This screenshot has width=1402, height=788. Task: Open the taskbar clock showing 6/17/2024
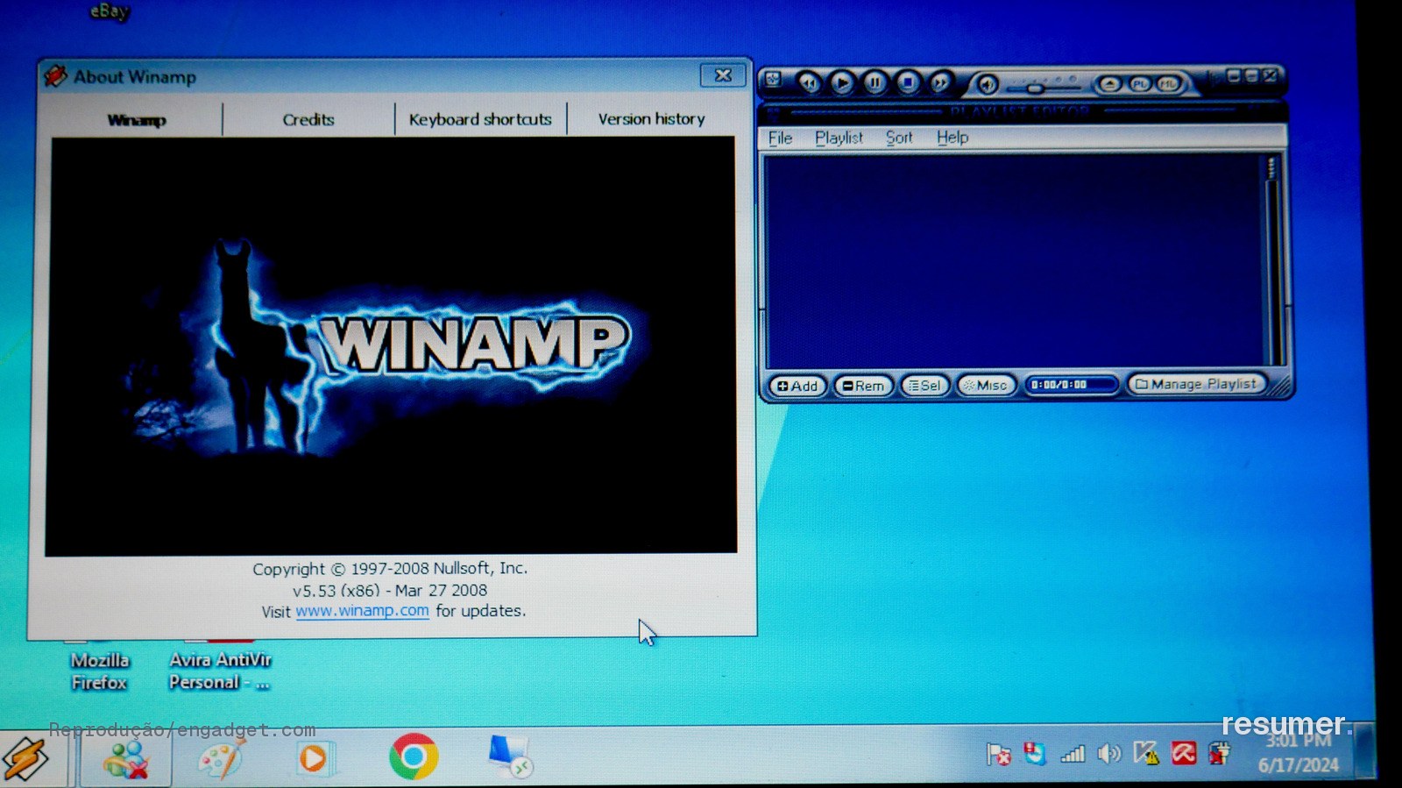[1299, 753]
